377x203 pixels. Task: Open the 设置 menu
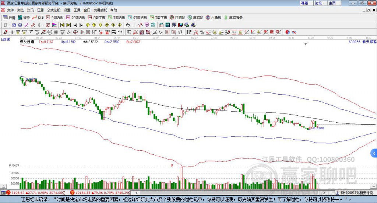click(x=67, y=10)
